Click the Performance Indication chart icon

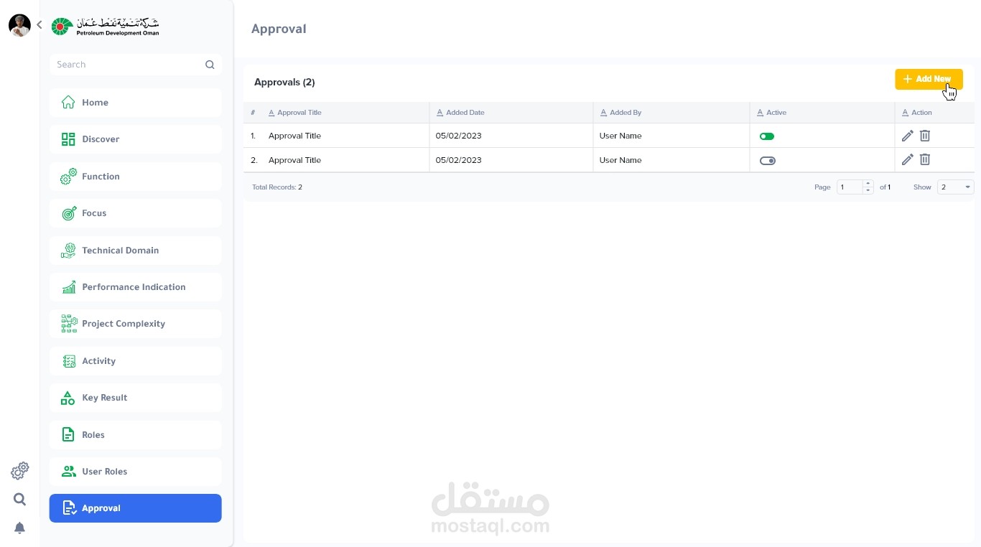pos(68,287)
